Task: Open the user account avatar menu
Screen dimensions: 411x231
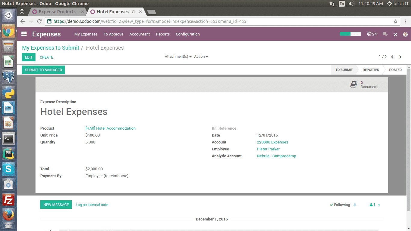Action: click(405, 34)
